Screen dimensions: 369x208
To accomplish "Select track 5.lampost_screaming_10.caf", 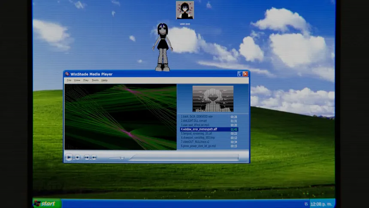I will point(209,134).
